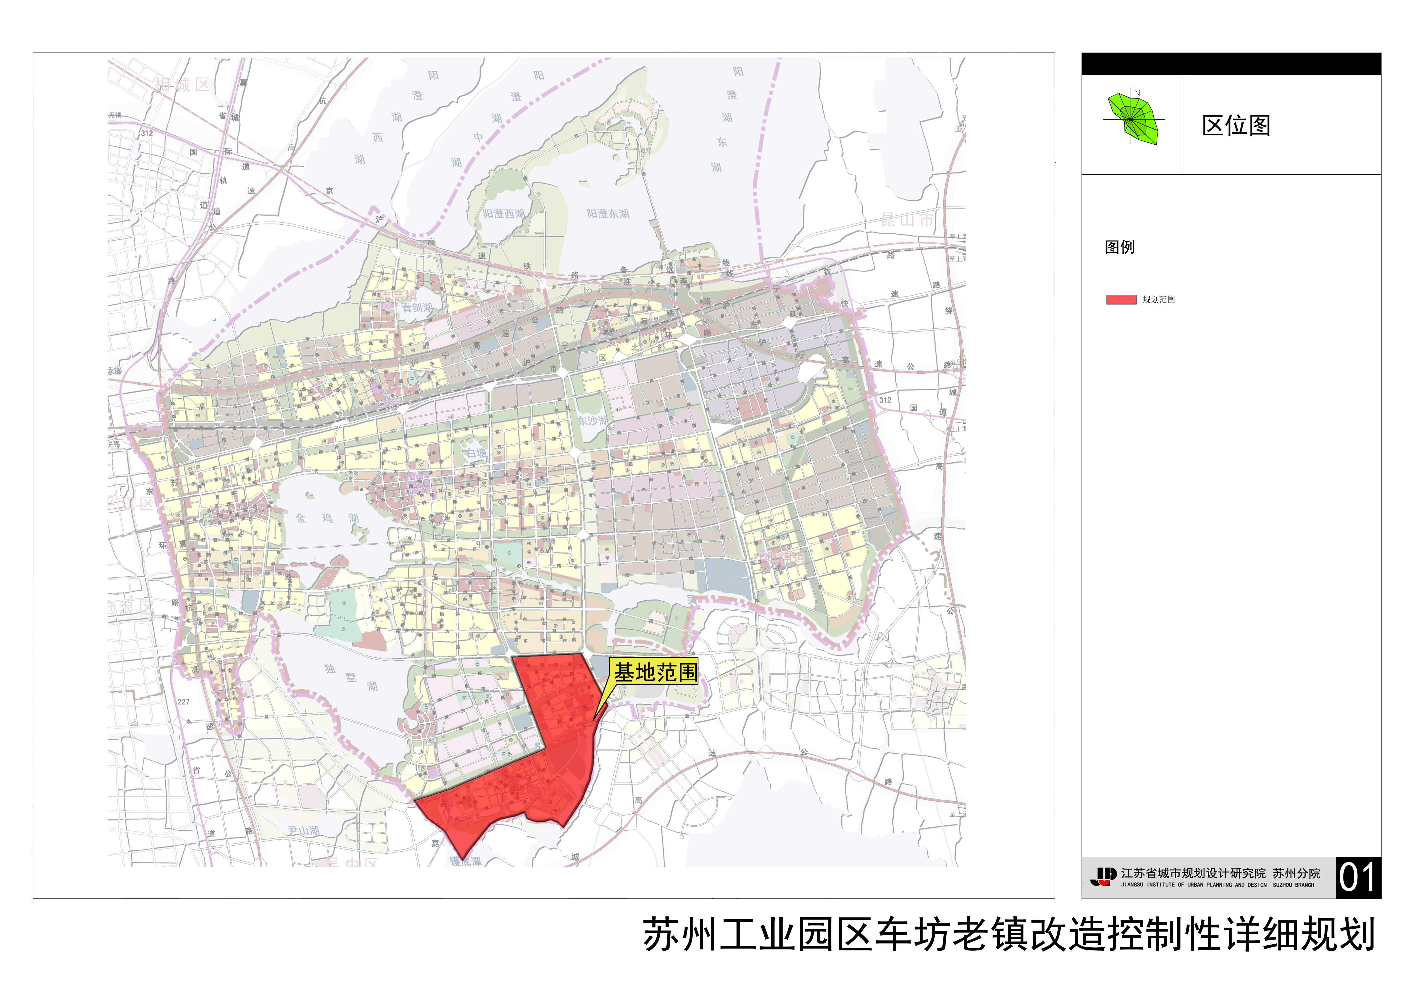Click the yellow 基地范围 callout label
Image resolution: width=1403 pixels, height=991 pixels.
[655, 673]
